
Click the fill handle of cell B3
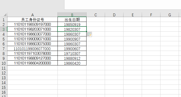[86, 31]
